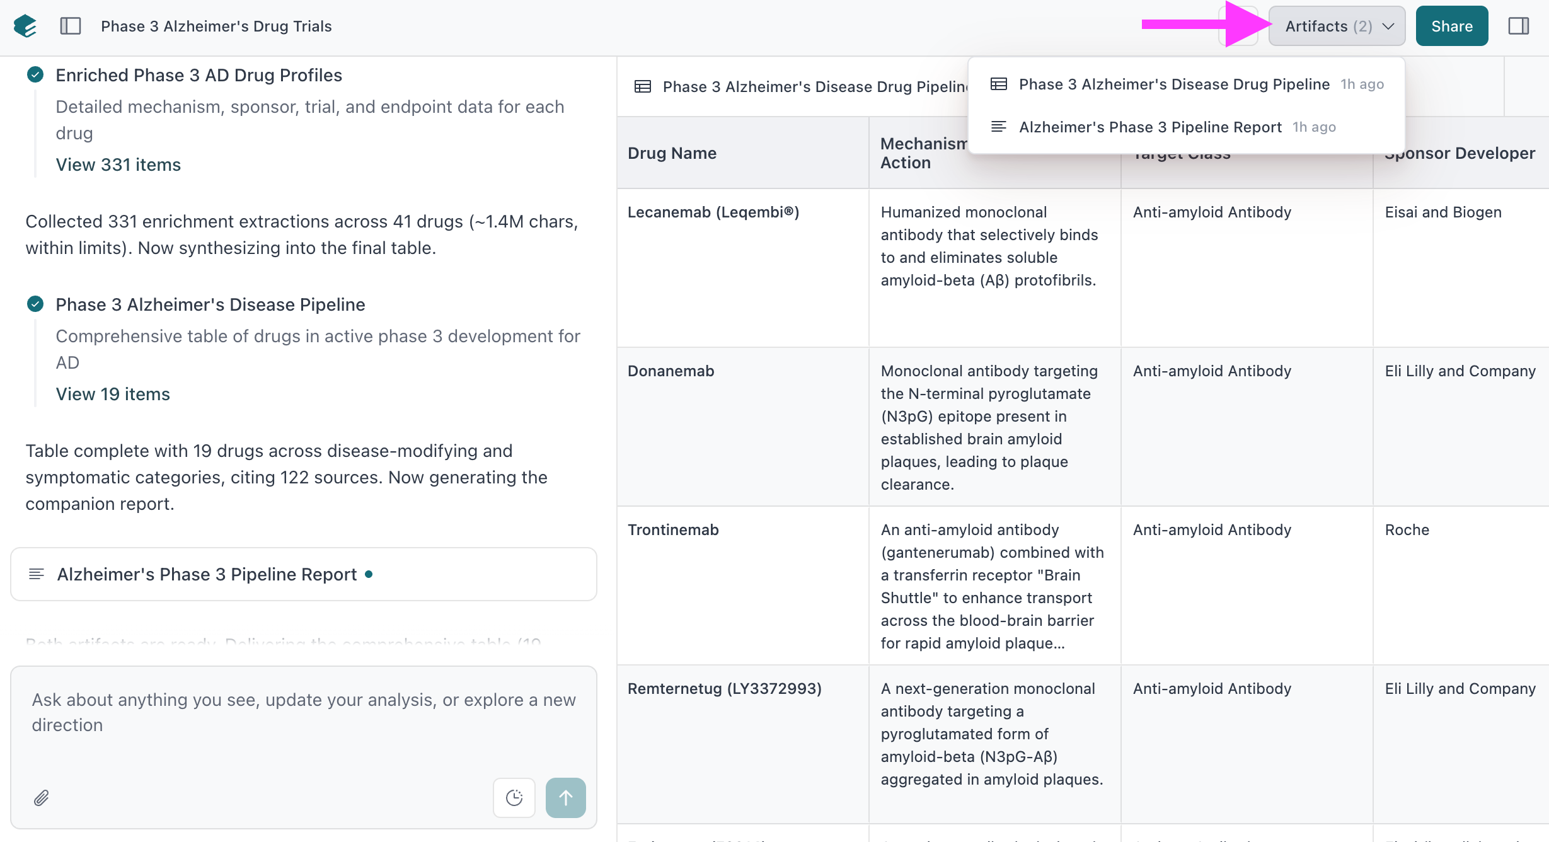
Task: Focus the message input field
Action: [x=304, y=713]
